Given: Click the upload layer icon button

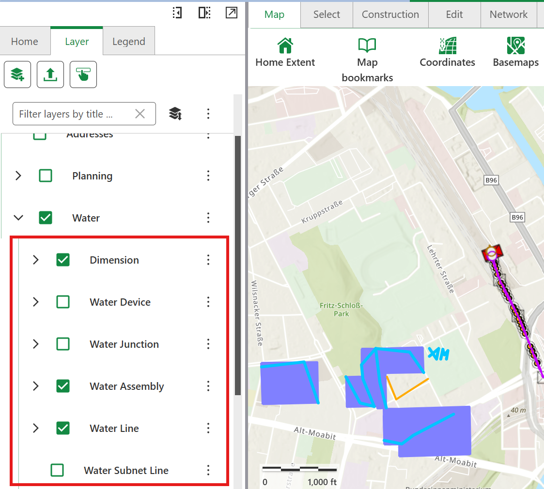Looking at the screenshot, I should [x=50, y=74].
